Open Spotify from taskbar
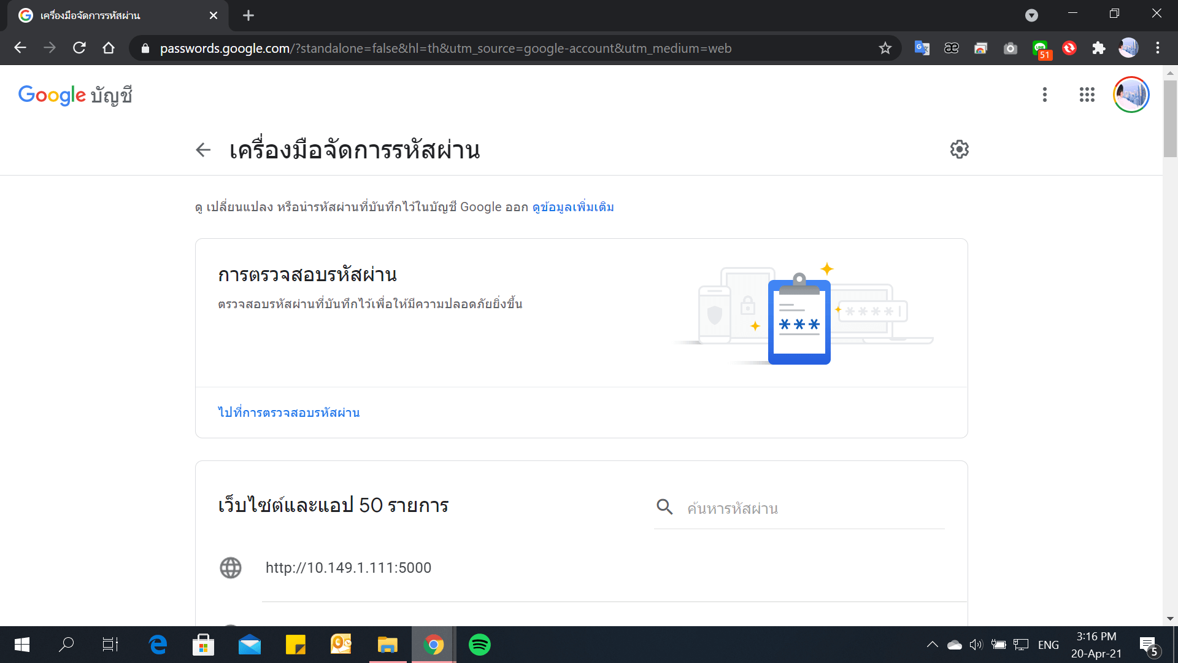The width and height of the screenshot is (1178, 663). [x=479, y=645]
